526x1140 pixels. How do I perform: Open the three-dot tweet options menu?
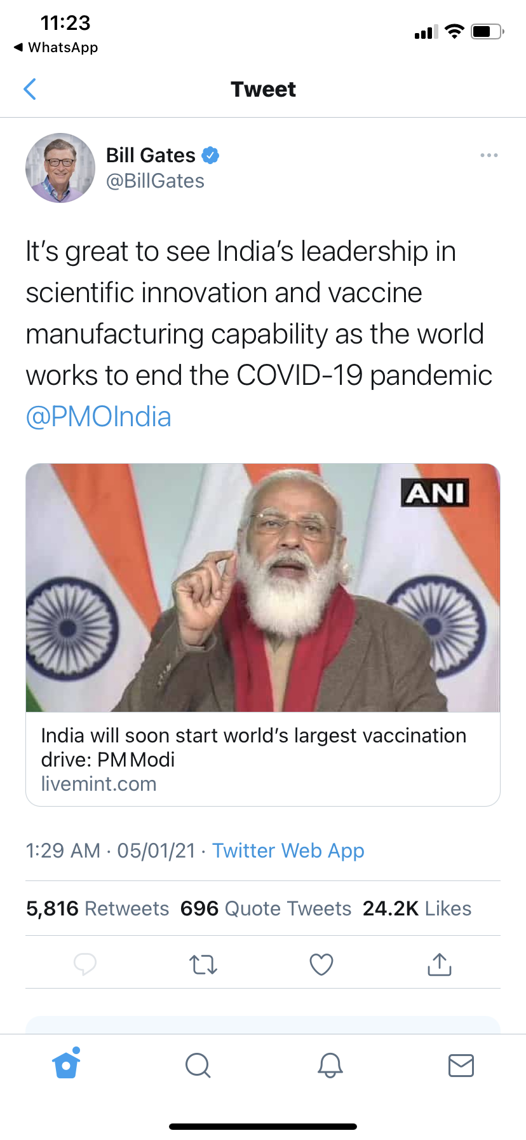point(489,155)
